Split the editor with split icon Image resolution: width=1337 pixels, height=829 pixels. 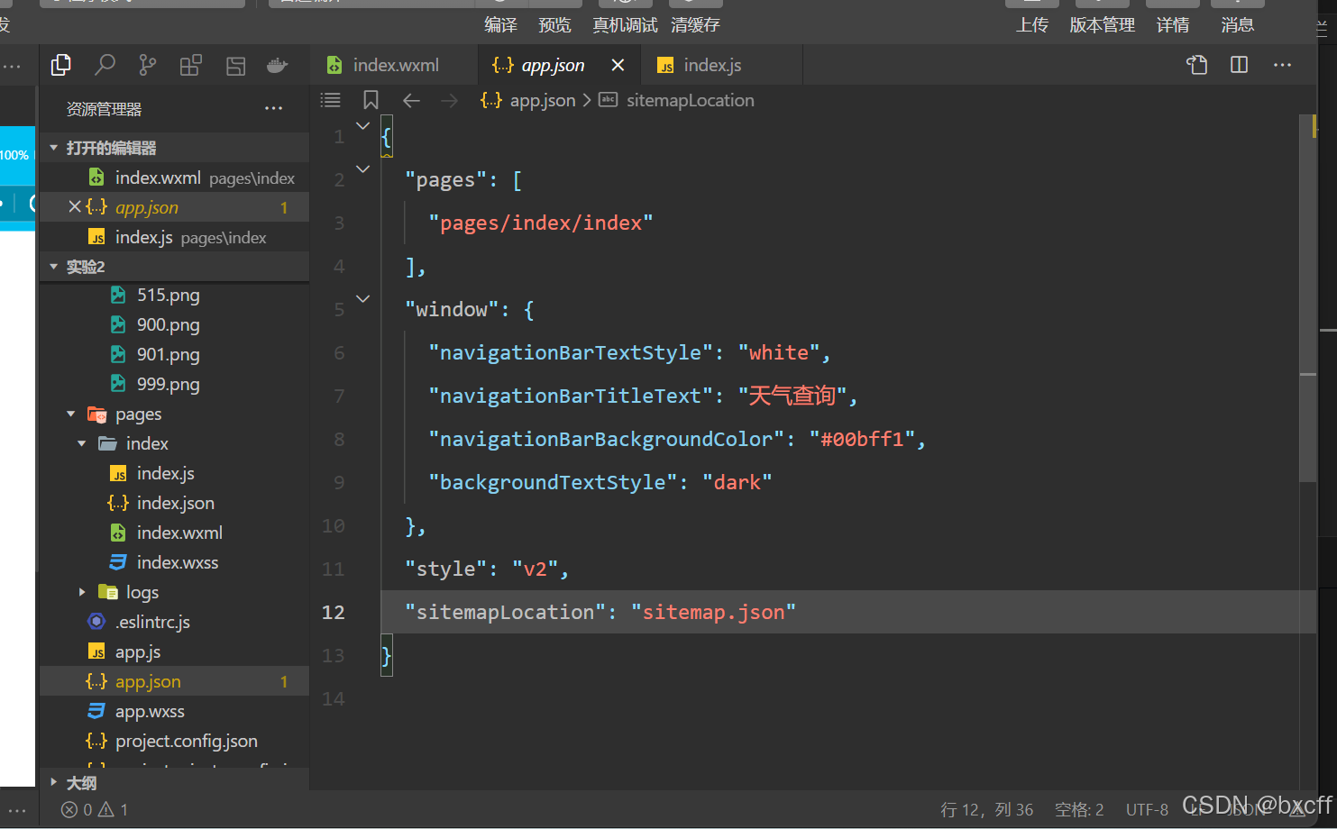click(x=1239, y=65)
